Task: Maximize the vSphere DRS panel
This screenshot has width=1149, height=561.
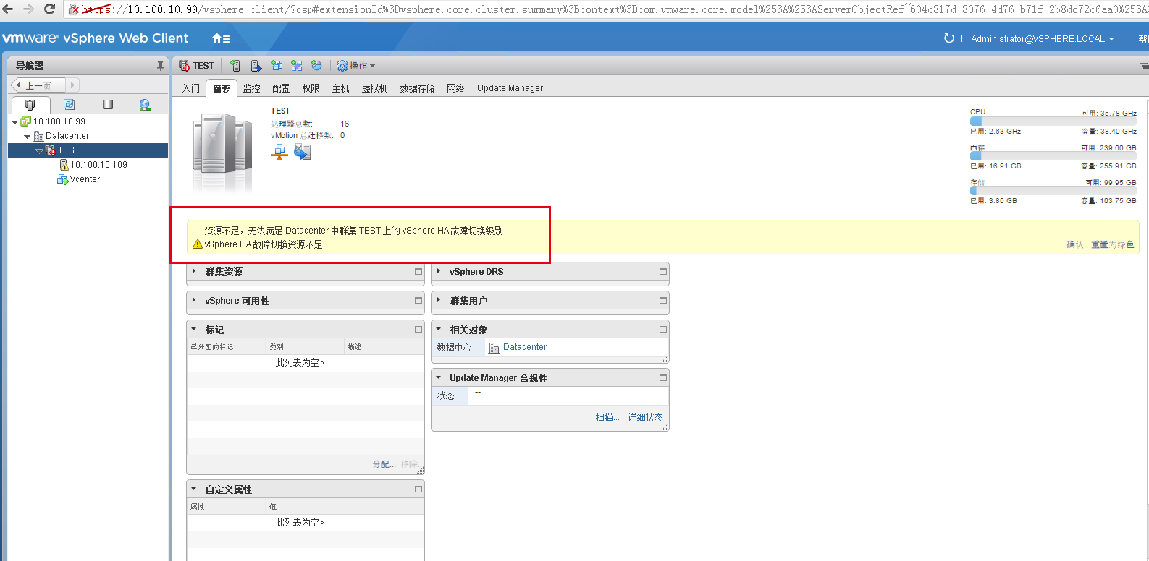Action: coord(662,272)
